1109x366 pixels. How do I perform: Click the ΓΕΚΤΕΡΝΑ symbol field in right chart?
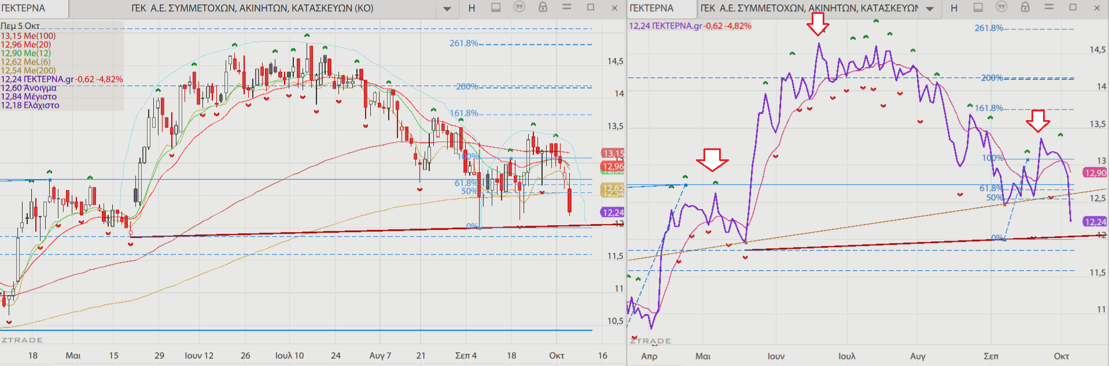tap(662, 8)
